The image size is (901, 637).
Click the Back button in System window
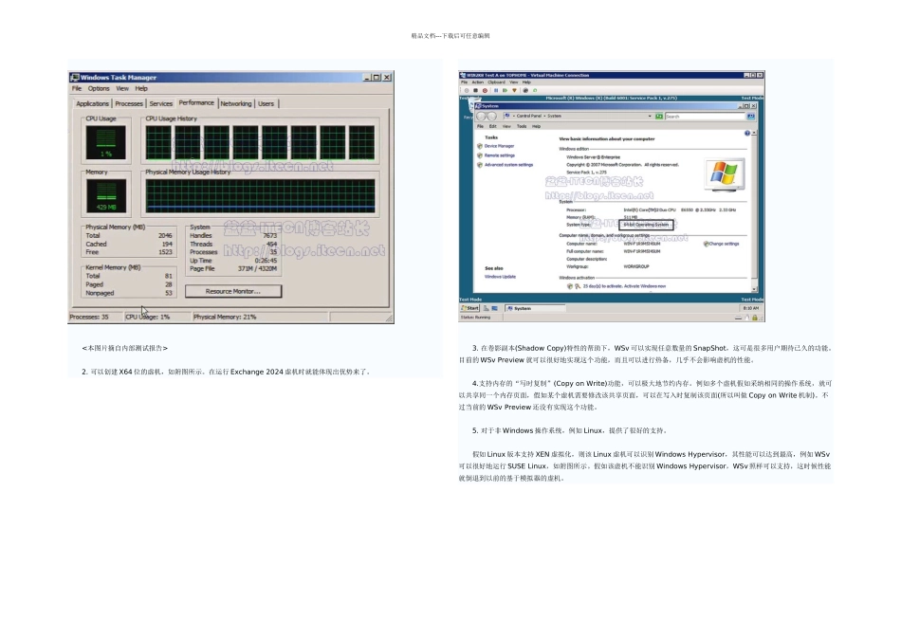[x=481, y=116]
